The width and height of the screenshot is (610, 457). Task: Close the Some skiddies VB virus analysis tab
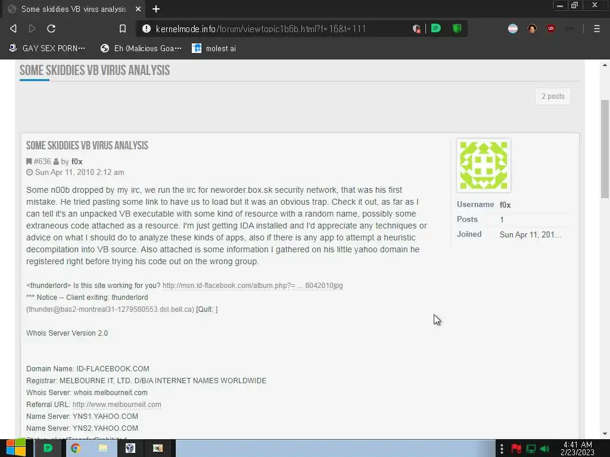click(138, 9)
